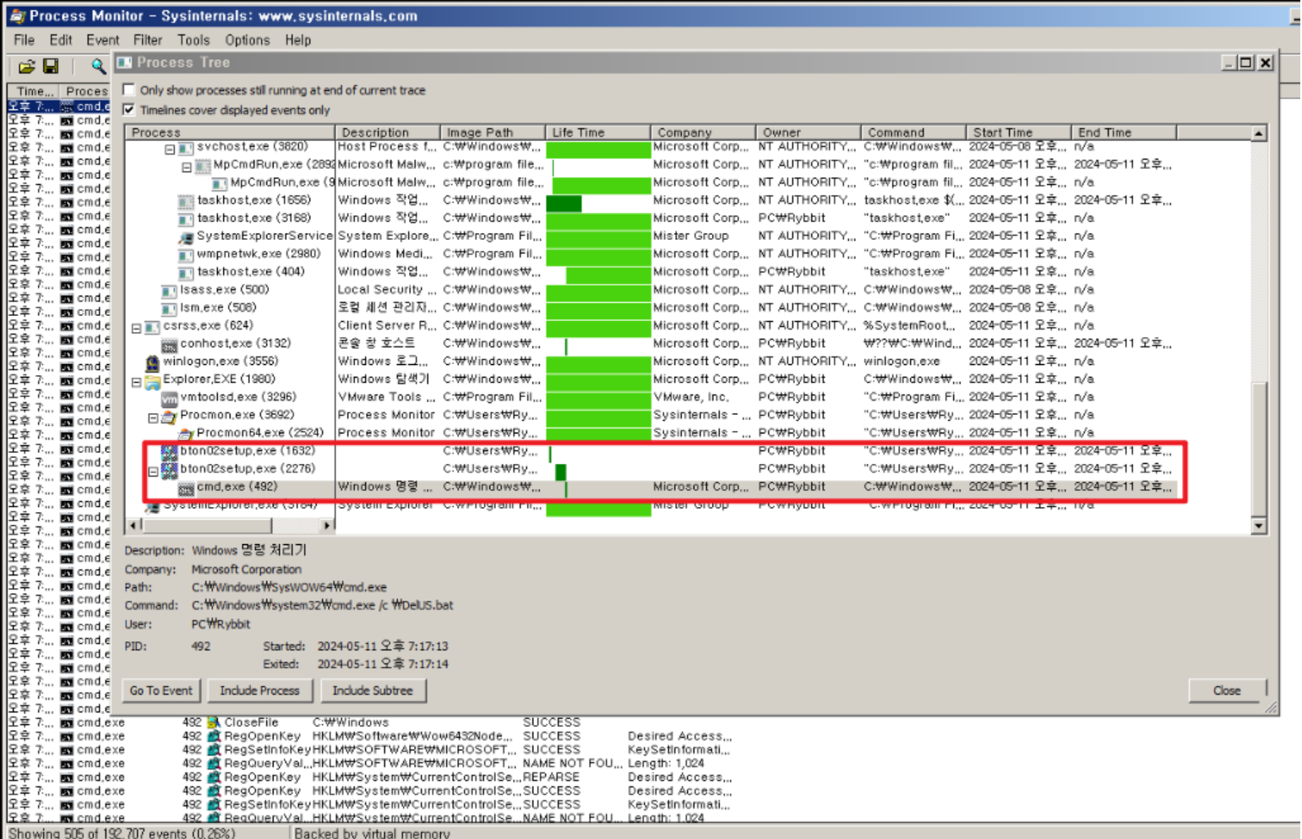Screen dimensions: 1302x839
Task: Click the taskhost.exe (1656) life time bar
Action: 564,203
